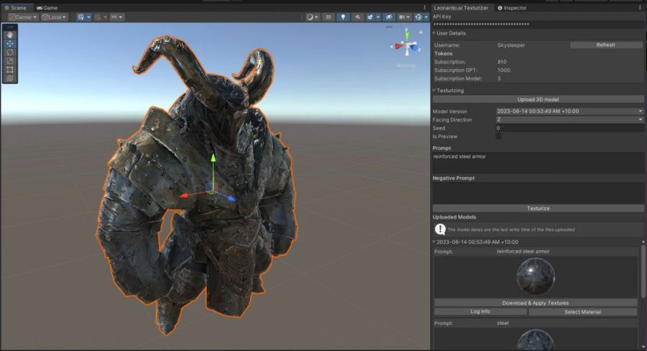Image resolution: width=647 pixels, height=351 pixels.
Task: Switch to Leonardo.ai Texturizer tab
Action: pos(461,8)
